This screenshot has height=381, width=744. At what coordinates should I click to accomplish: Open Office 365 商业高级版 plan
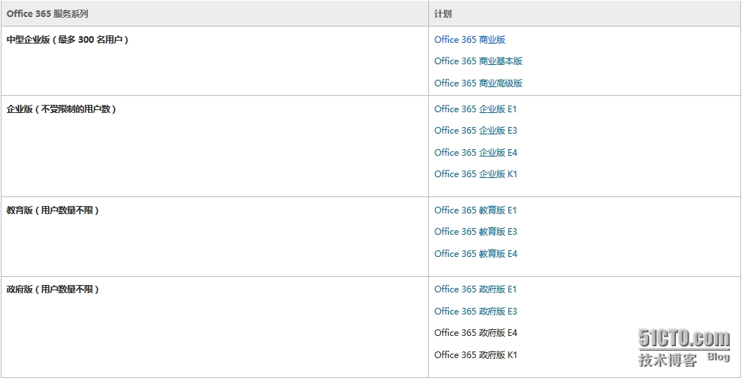[478, 83]
